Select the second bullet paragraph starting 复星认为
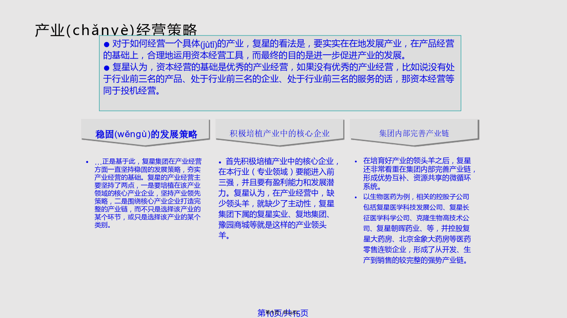Screen dimensions: 567x318 tap(279, 79)
